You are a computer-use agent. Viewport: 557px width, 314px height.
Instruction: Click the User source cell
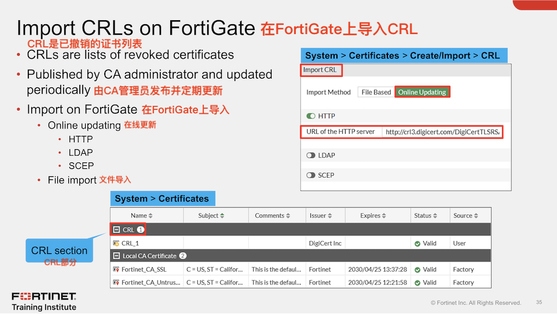click(459, 243)
